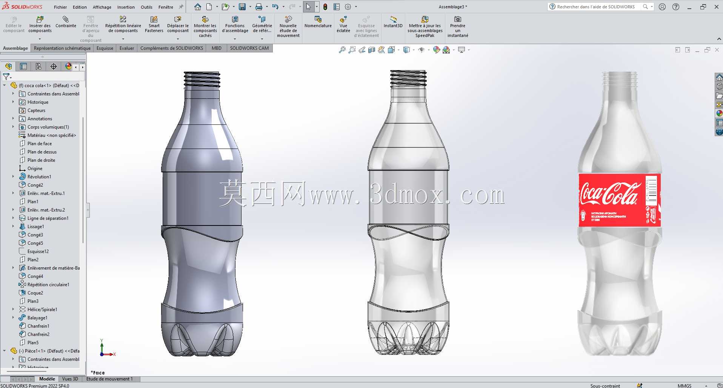Click the New document icon
The height and width of the screenshot is (388, 723).
(209, 7)
